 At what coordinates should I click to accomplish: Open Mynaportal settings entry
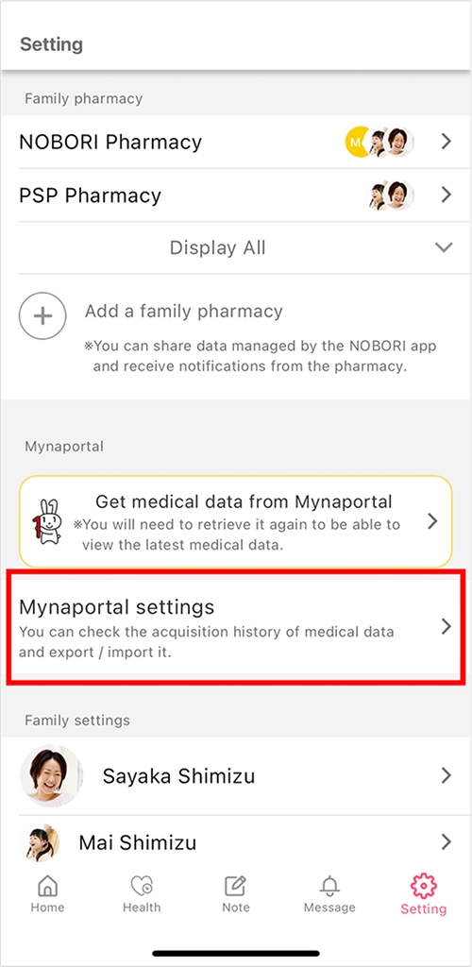coord(235,627)
